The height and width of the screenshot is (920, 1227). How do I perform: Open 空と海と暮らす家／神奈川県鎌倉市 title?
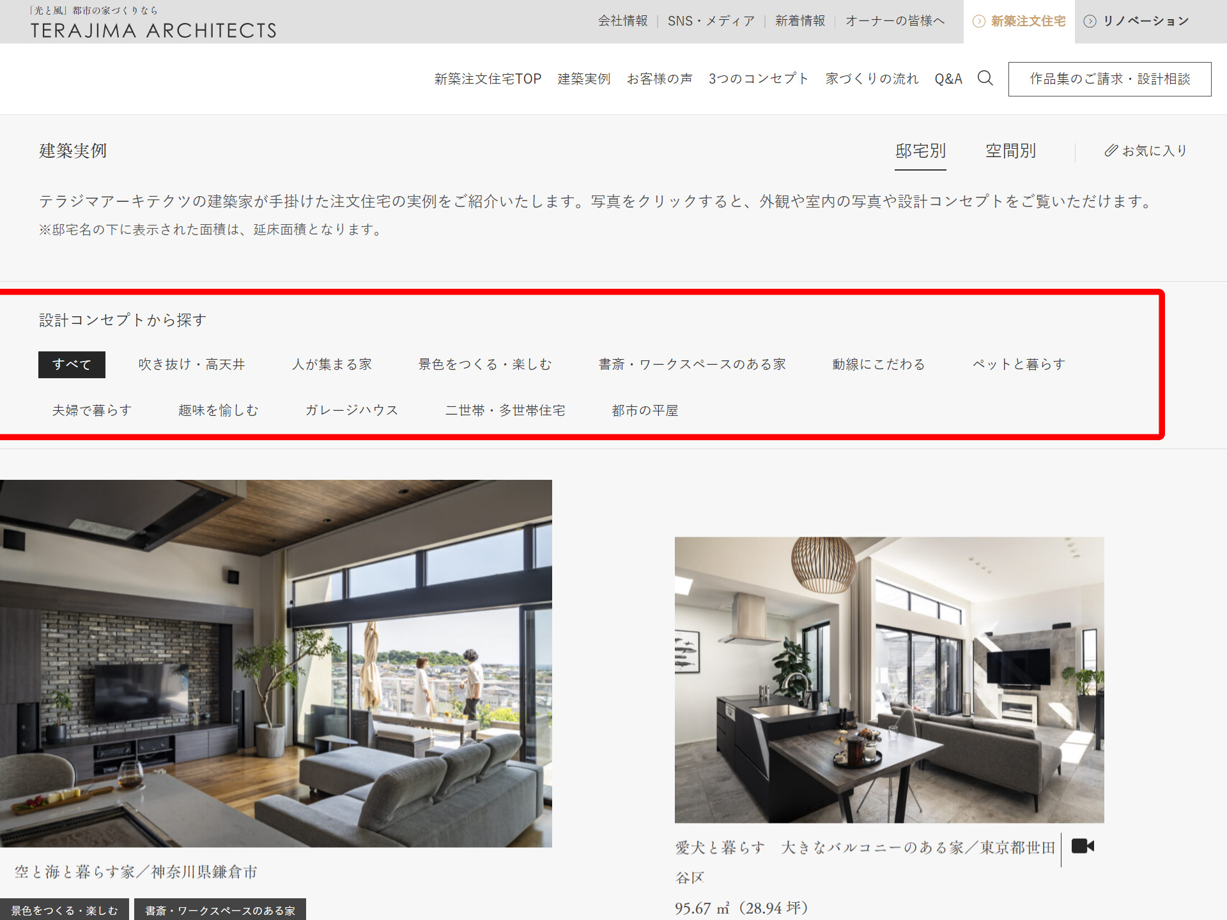point(135,872)
